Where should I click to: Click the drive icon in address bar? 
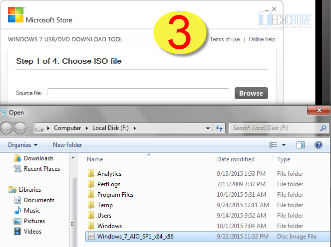[39, 128]
